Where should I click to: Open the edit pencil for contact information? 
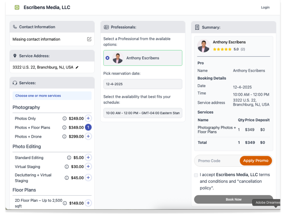coord(89,39)
